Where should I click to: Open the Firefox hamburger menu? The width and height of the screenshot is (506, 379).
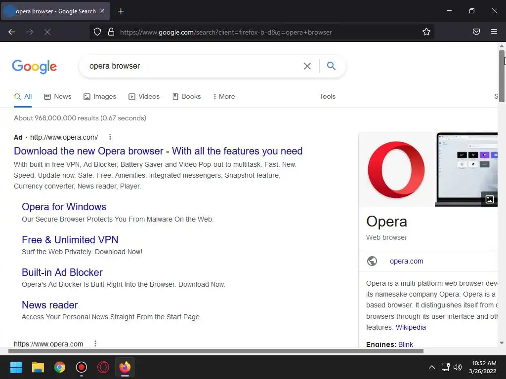click(x=494, y=32)
